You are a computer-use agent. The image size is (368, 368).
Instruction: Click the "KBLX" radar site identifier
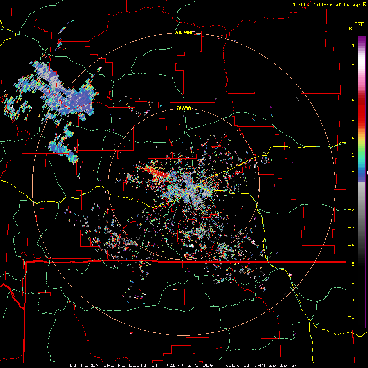pos(232,365)
